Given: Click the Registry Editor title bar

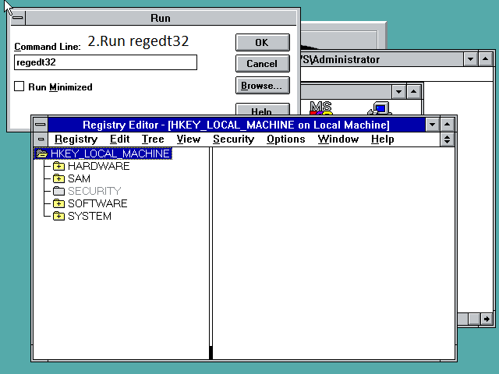Looking at the screenshot, I should (x=236, y=125).
